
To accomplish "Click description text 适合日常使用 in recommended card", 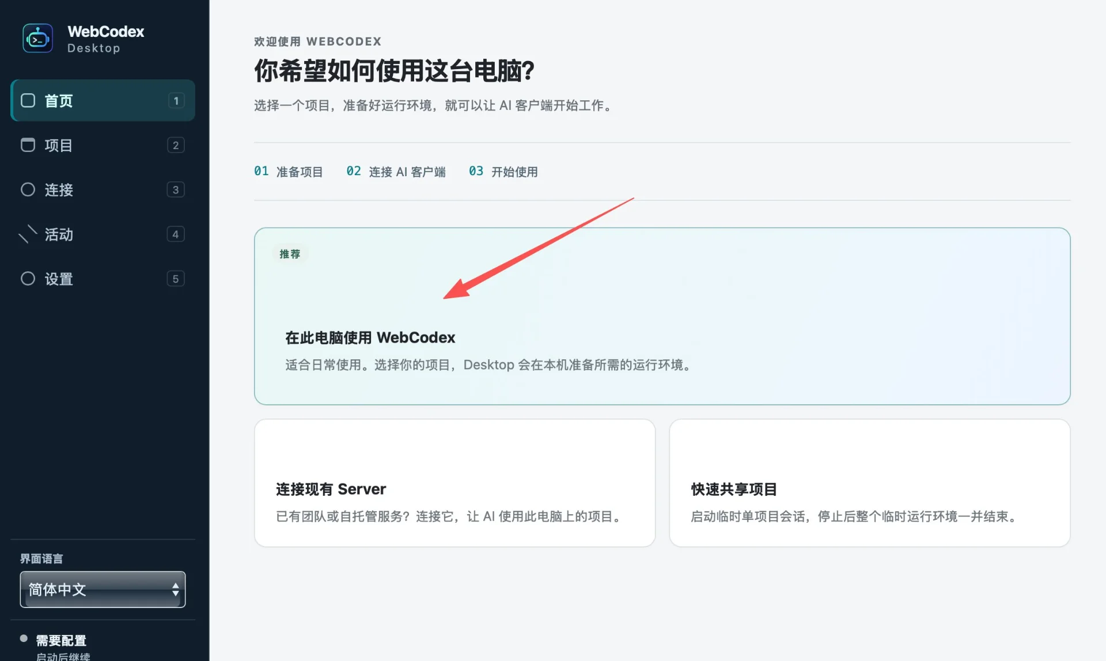I will [488, 365].
